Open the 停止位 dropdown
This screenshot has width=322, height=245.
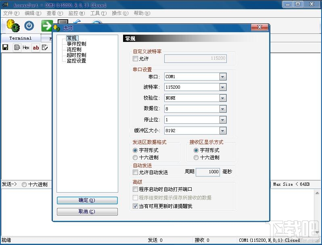(223, 120)
